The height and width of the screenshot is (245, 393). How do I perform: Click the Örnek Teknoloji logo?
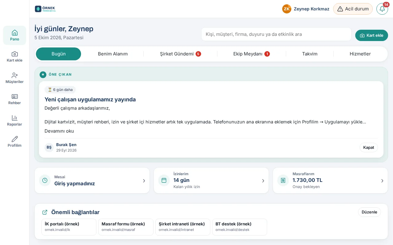[45, 9]
